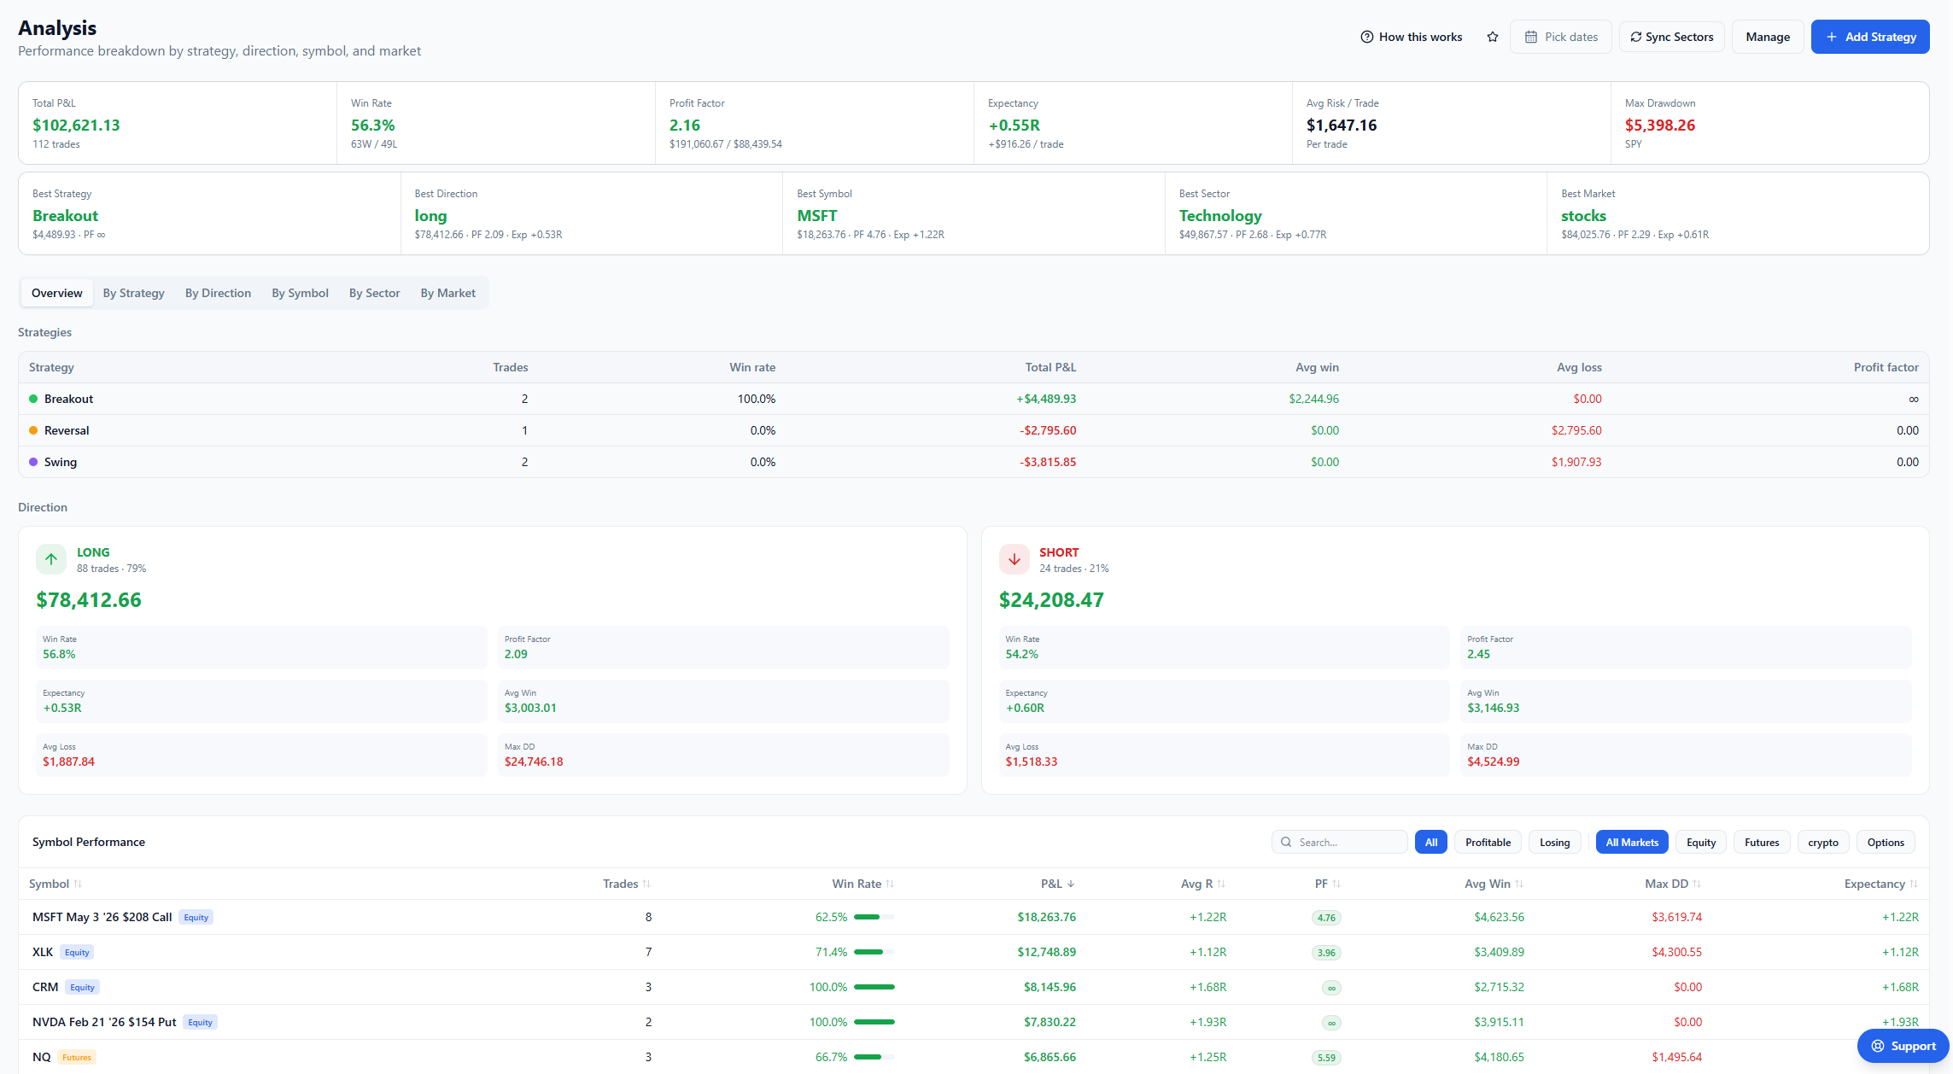Sort by Max DD column arrows
The width and height of the screenshot is (1953, 1074).
tap(1697, 884)
